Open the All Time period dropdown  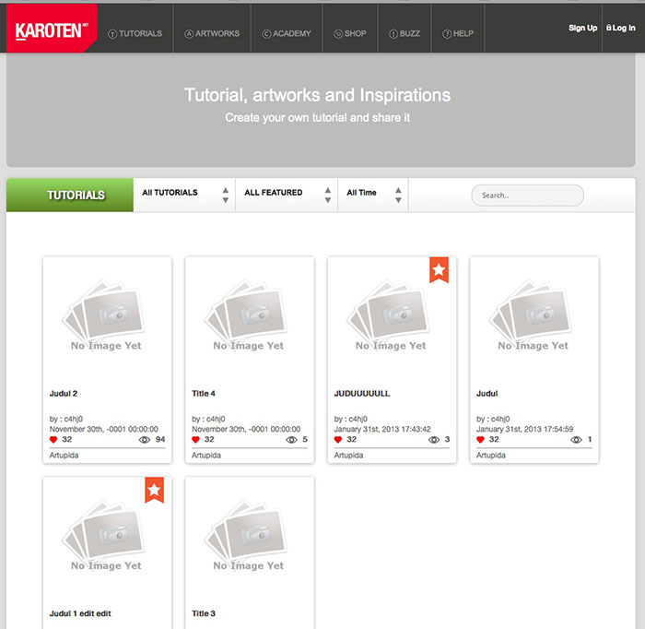pos(372,194)
